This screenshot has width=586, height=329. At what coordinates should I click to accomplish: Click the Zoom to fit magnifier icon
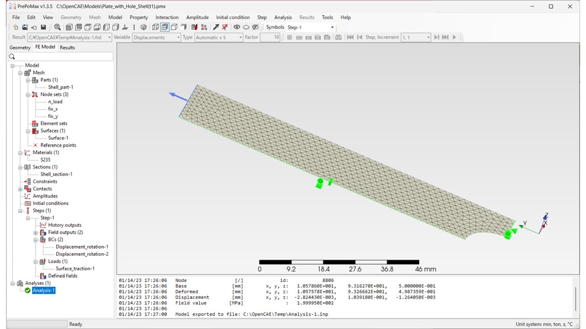point(57,27)
